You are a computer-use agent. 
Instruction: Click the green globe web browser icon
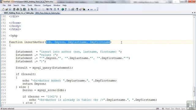point(62,9)
